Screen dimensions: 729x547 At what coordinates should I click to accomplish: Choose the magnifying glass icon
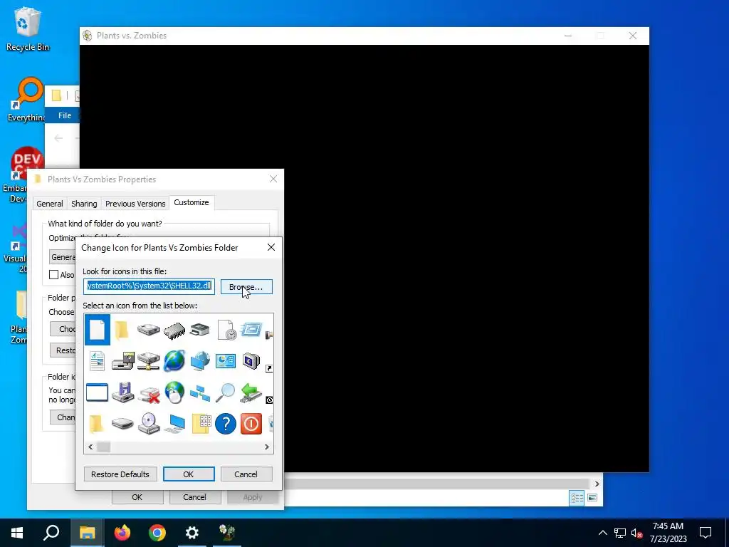(226, 392)
